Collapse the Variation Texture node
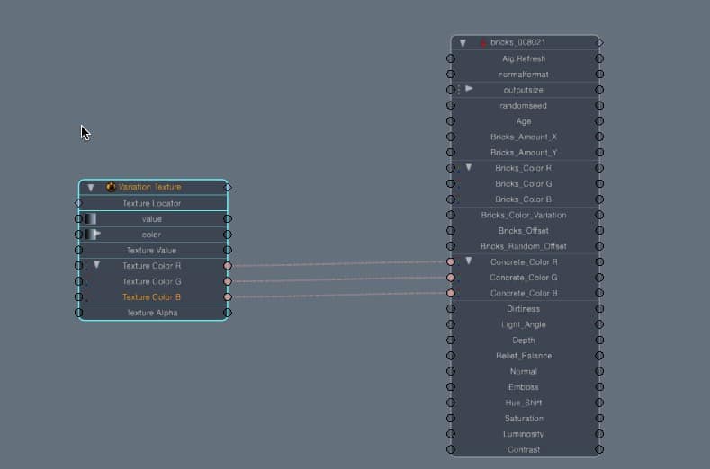The width and height of the screenshot is (710, 469). coord(90,188)
